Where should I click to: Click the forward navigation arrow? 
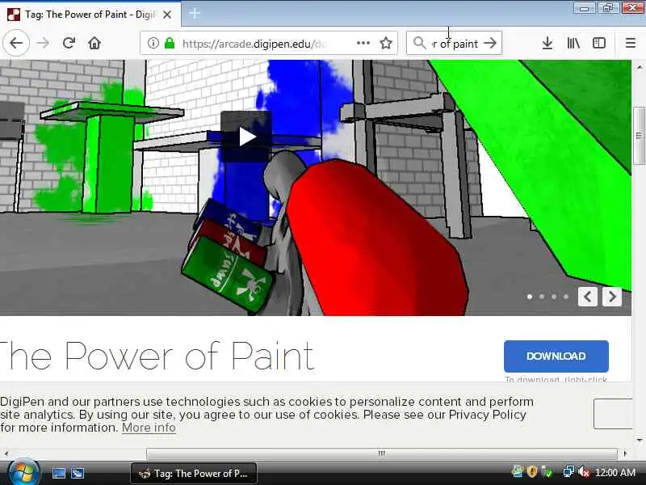point(43,43)
